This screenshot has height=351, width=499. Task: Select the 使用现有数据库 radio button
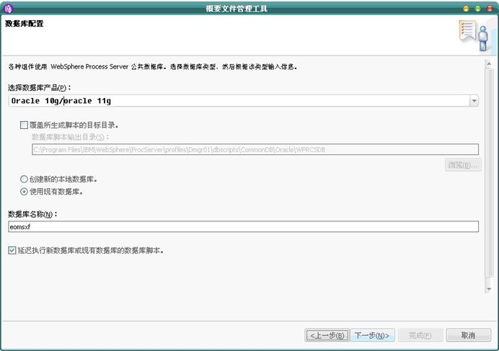(25, 192)
